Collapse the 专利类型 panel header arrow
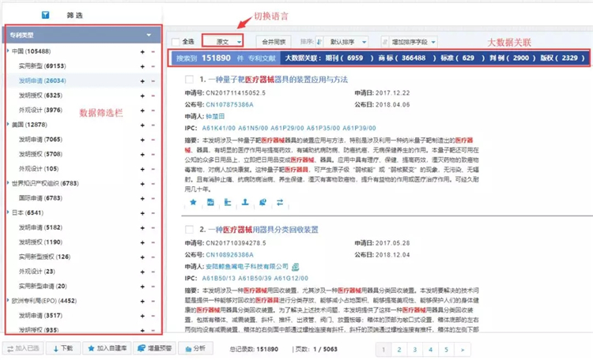Screen dimensions: 593x360 coord(149,36)
